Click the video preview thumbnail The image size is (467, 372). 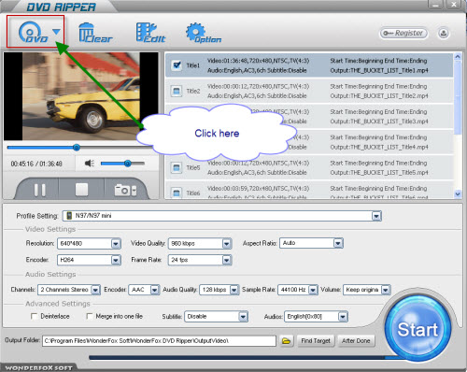pos(81,96)
